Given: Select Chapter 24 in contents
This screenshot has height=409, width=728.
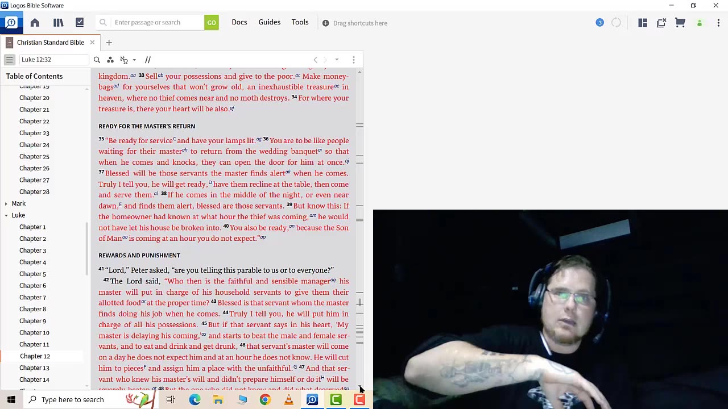Looking at the screenshot, I should point(34,144).
